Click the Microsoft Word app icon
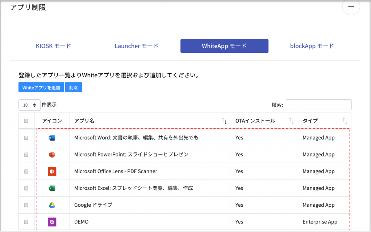 [52, 138]
